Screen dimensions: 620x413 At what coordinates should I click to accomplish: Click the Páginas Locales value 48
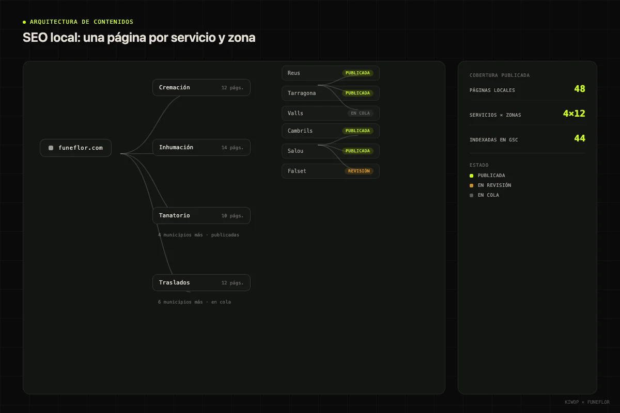pyautogui.click(x=580, y=89)
